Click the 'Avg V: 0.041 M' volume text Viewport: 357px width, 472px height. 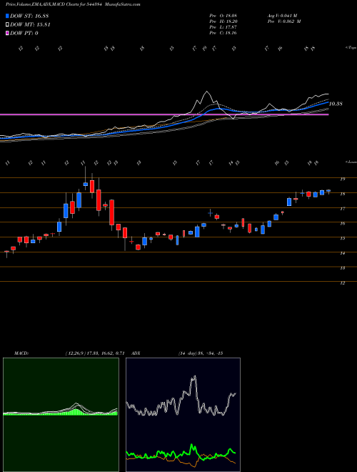point(282,15)
